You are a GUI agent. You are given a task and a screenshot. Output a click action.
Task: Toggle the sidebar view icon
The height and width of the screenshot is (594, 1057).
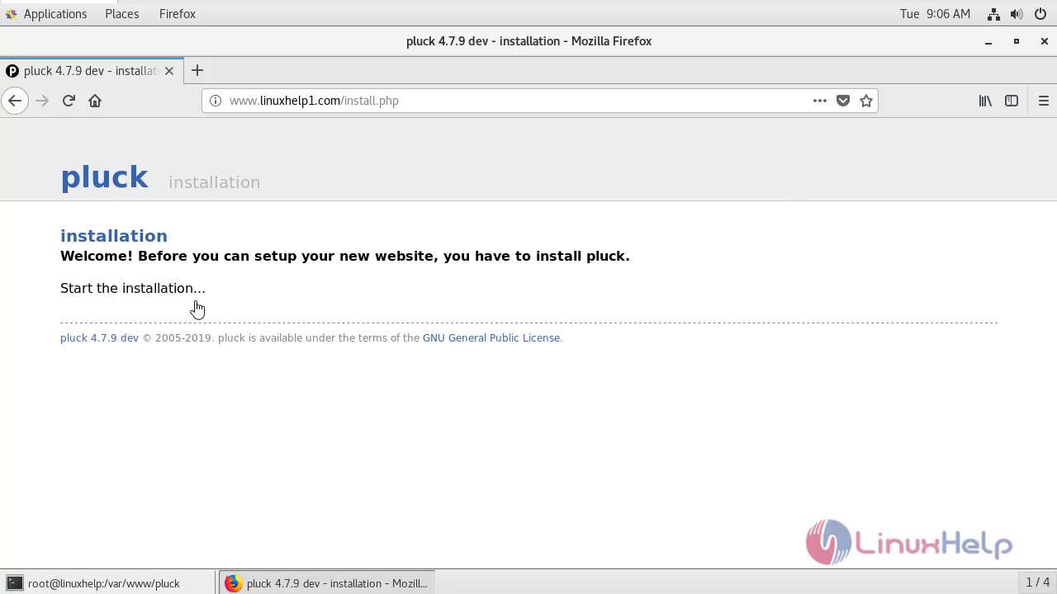tap(1012, 101)
